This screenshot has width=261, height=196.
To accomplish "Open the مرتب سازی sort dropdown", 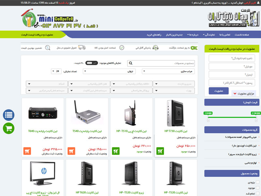I will 168,71.
